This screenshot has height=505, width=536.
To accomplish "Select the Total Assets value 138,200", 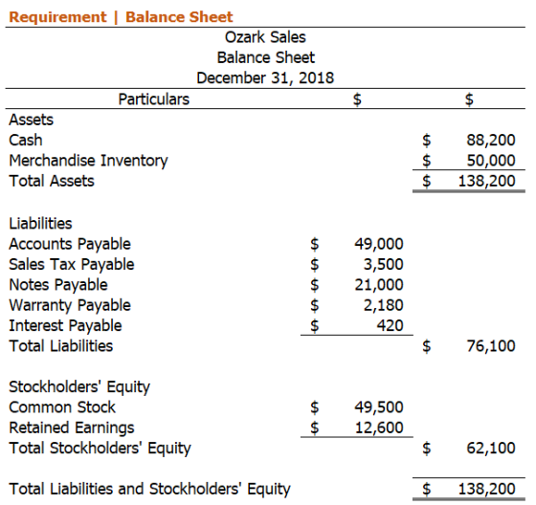I will [x=487, y=181].
